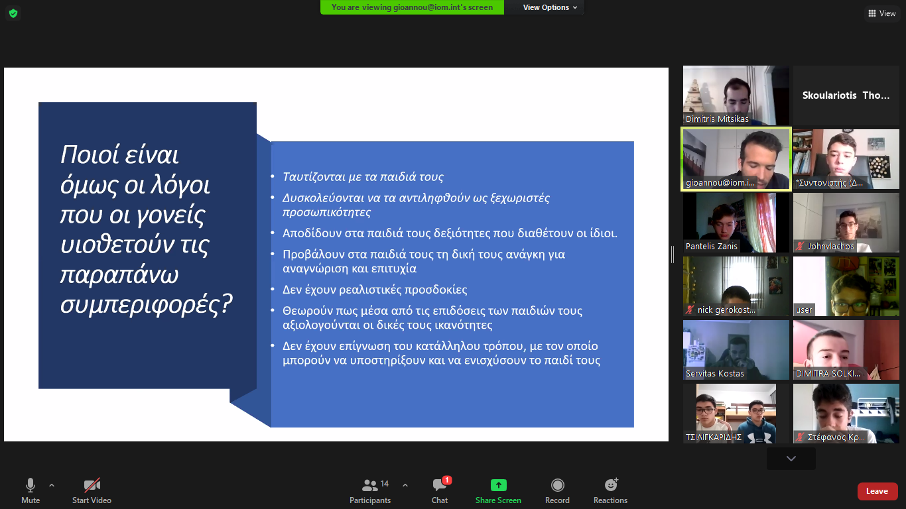The width and height of the screenshot is (906, 509).
Task: Select Dimitris Mitsikas video thumbnail
Action: coord(736,95)
